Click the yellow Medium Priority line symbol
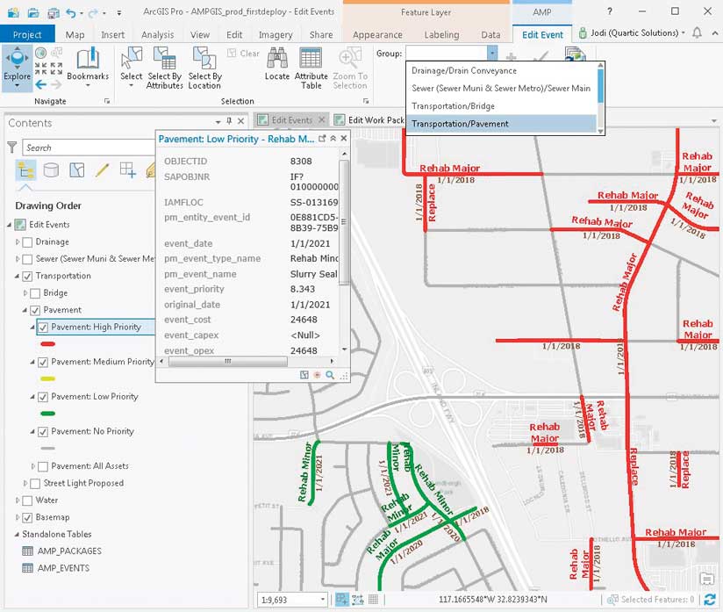723x612 pixels. 48,379
